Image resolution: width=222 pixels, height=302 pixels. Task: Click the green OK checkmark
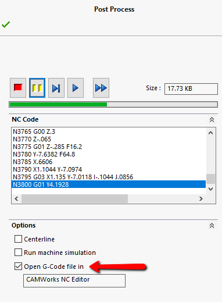(6, 24)
